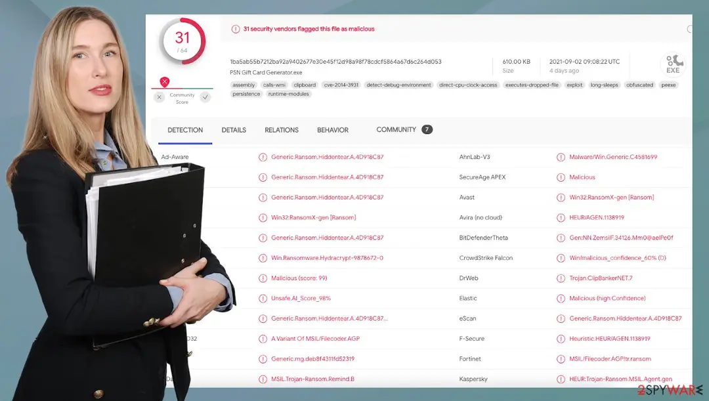
Task: Click Win/malicious_confidence_60% (D) result
Action: [618, 258]
